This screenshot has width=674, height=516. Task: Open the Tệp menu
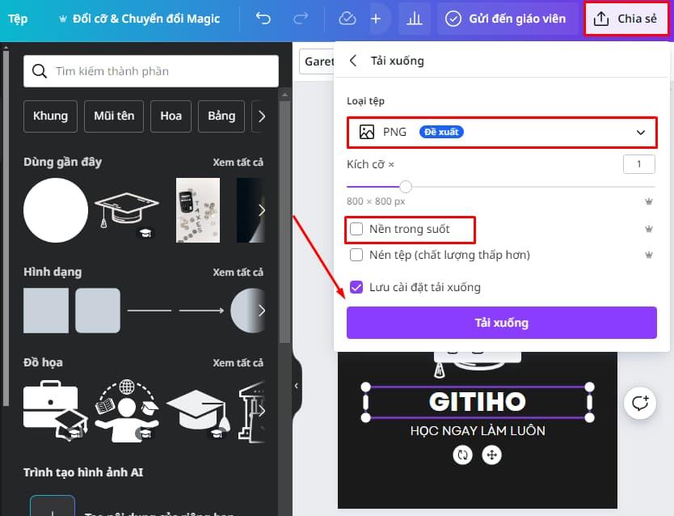(x=17, y=18)
